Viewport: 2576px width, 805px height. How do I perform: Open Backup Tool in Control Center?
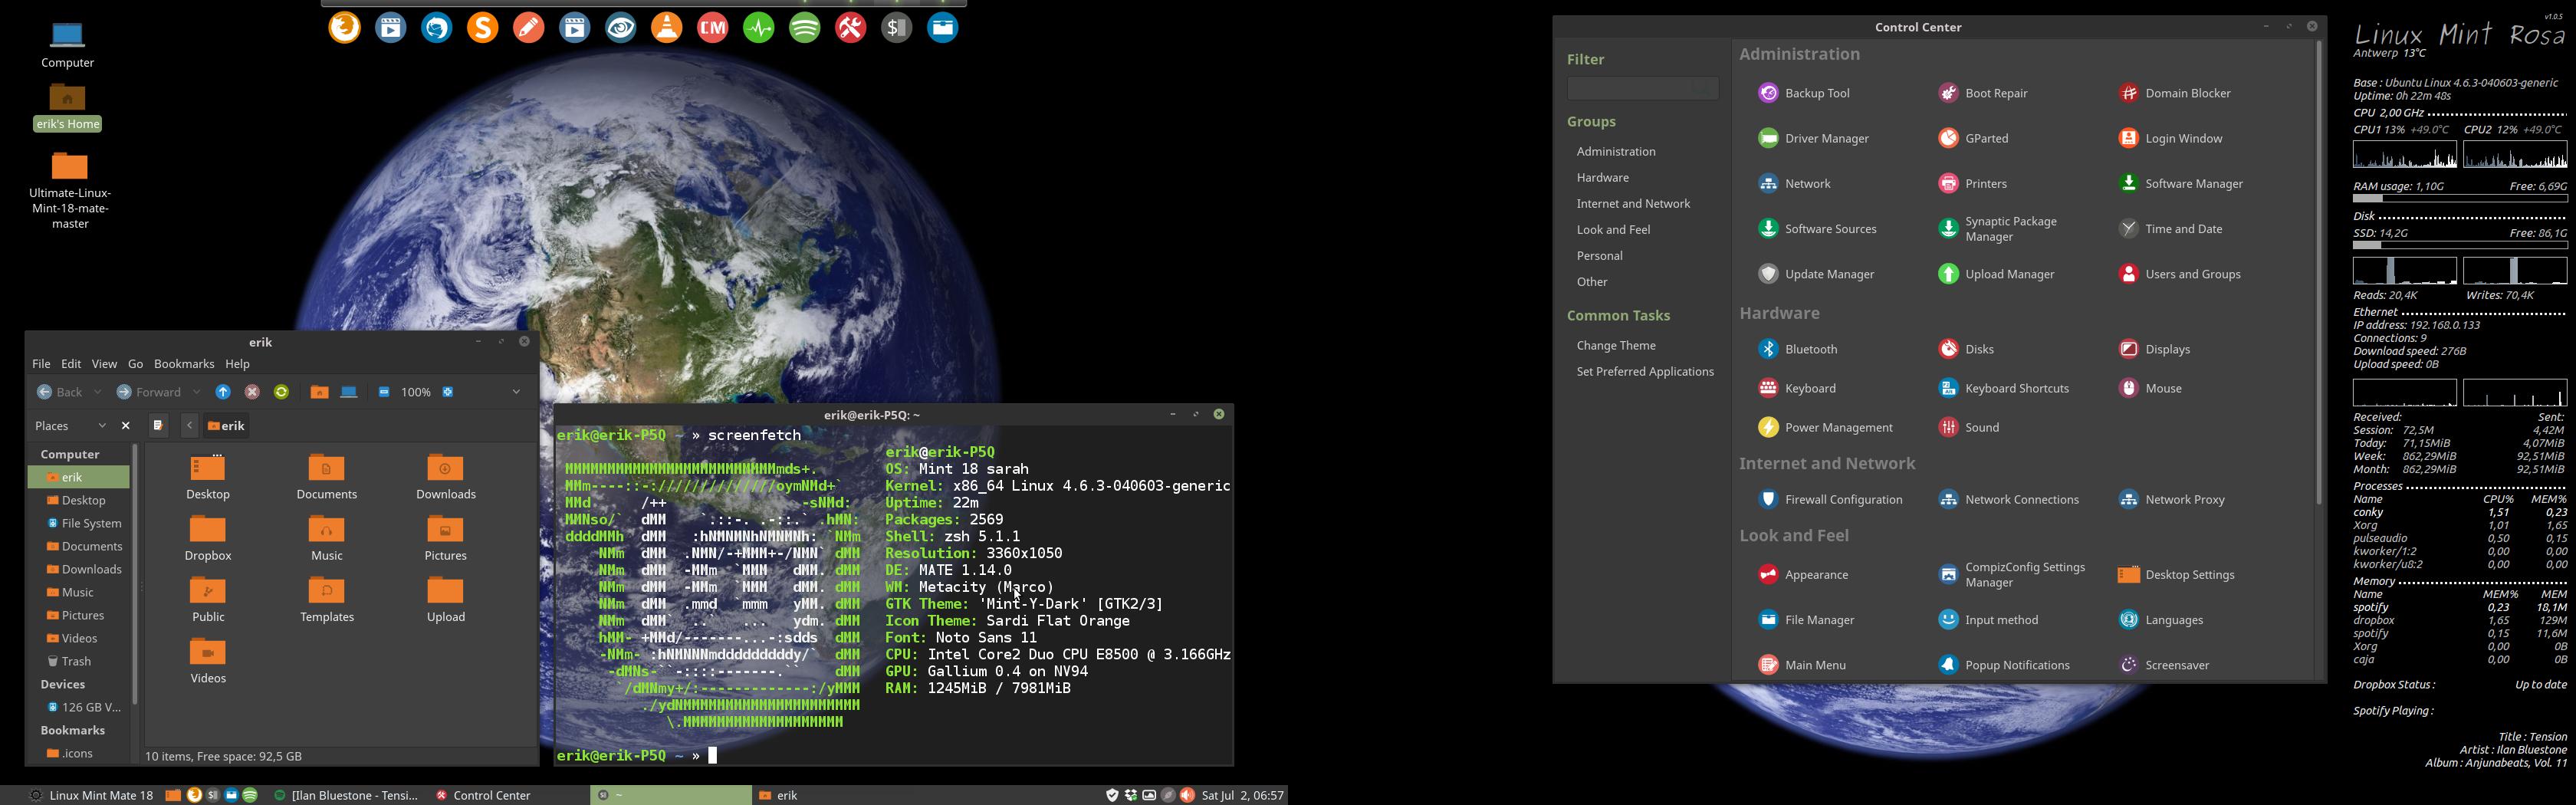pos(1804,93)
